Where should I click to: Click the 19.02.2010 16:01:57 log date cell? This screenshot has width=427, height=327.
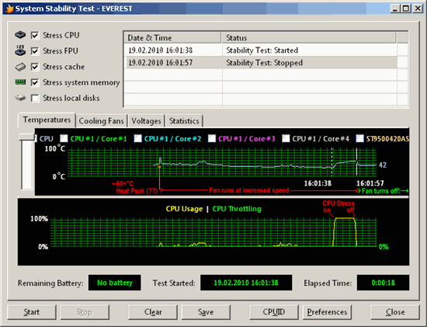[x=161, y=63]
